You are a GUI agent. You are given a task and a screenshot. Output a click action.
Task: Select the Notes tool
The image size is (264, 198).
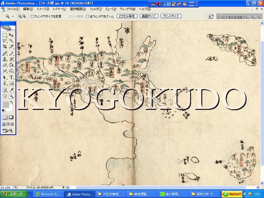[x=5, y=90]
